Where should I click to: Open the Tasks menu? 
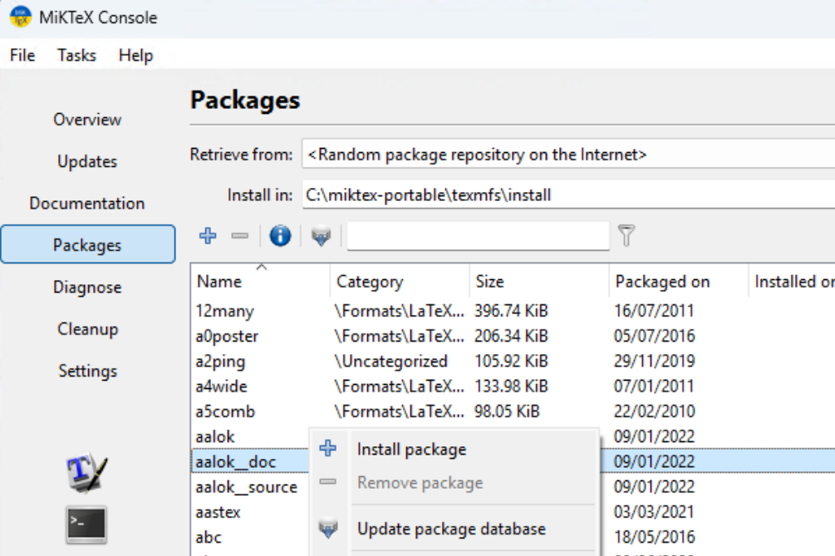click(76, 56)
